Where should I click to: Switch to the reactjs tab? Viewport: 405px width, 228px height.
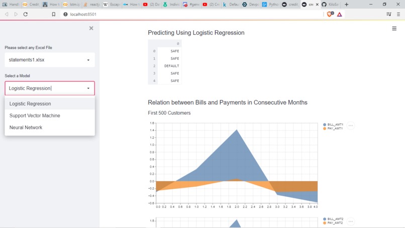(92, 5)
